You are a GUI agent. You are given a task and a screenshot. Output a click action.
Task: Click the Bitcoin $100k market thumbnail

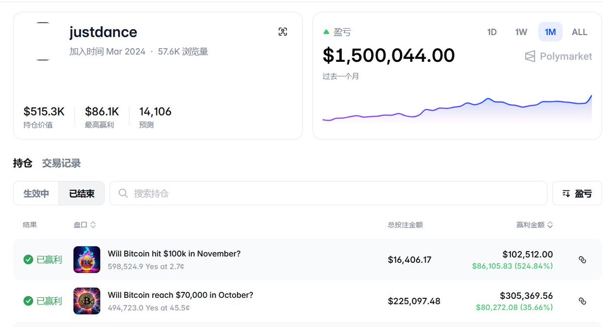pos(86,260)
